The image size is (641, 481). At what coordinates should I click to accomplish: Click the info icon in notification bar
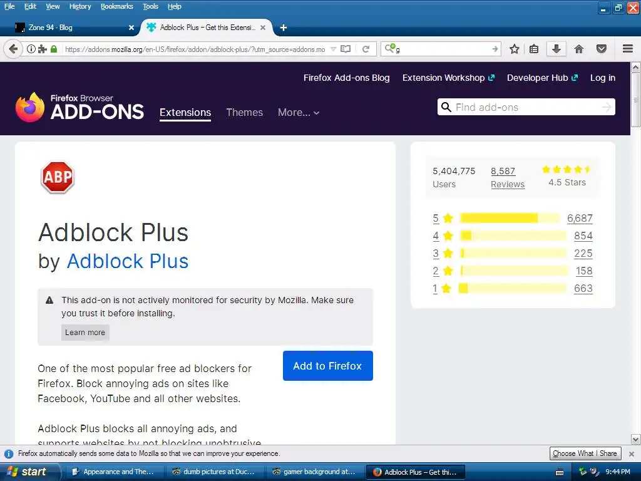click(9, 453)
